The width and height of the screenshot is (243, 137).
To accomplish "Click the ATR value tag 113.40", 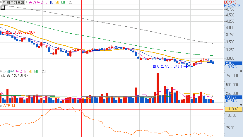I will point(233,109).
